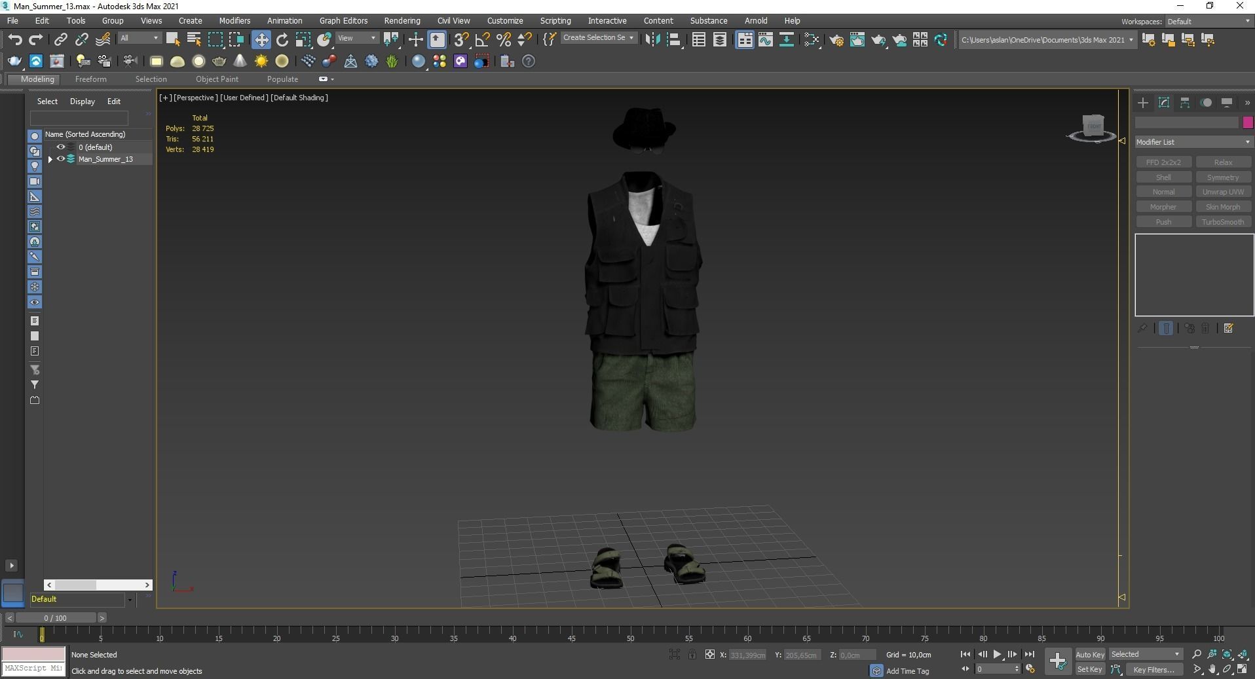Open the Workspaces Default dropdown
Screen dimensions: 1255x679
click(x=1208, y=22)
